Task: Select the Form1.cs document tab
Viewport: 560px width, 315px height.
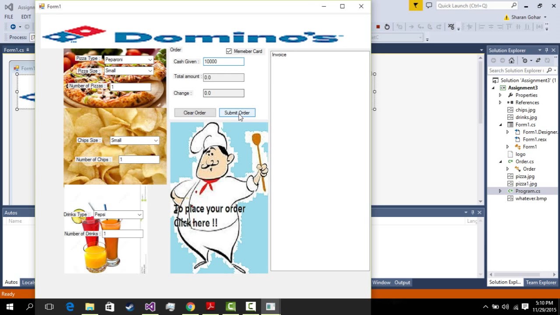Action: pyautogui.click(x=14, y=50)
